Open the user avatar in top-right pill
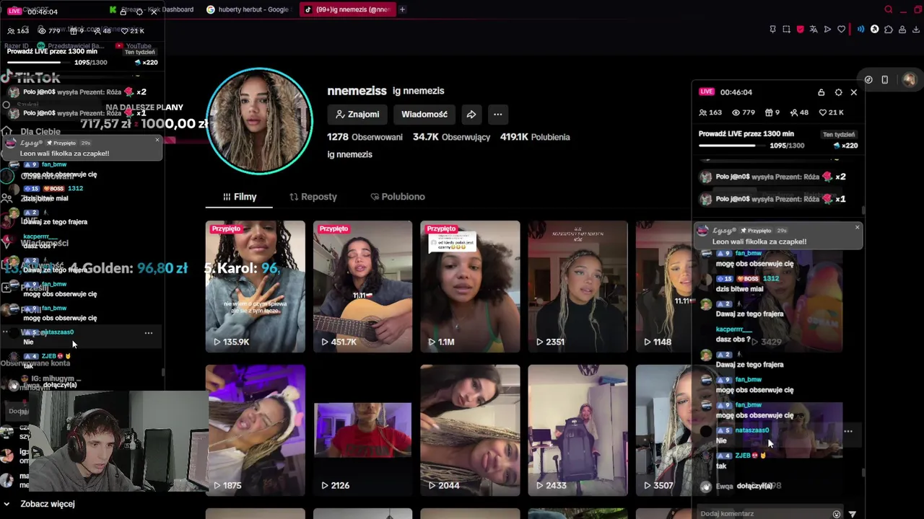Image resolution: width=924 pixels, height=519 pixels. click(x=909, y=79)
